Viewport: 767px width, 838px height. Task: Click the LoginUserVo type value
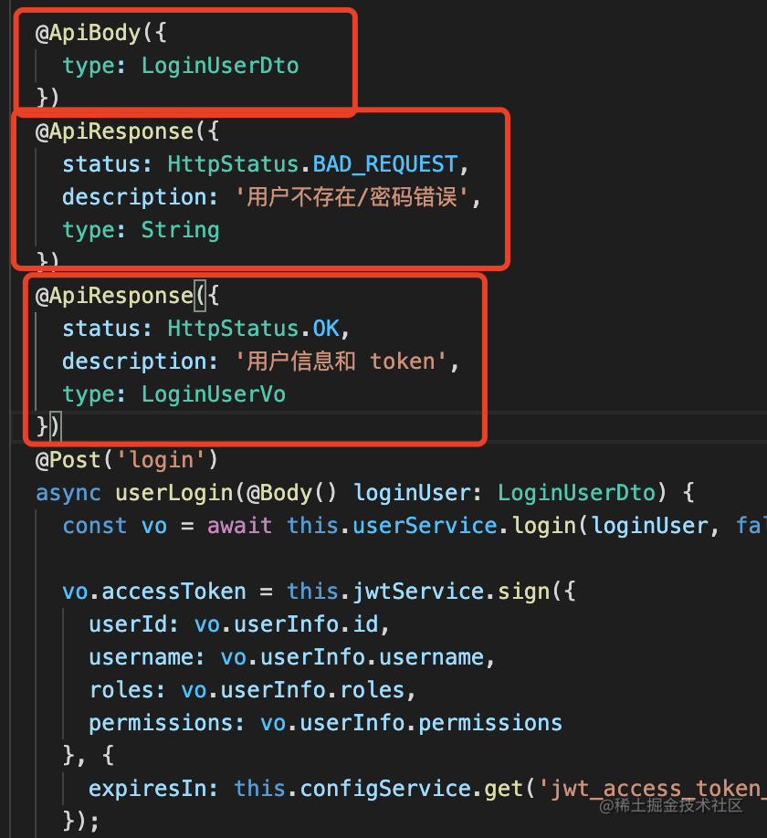(x=213, y=394)
